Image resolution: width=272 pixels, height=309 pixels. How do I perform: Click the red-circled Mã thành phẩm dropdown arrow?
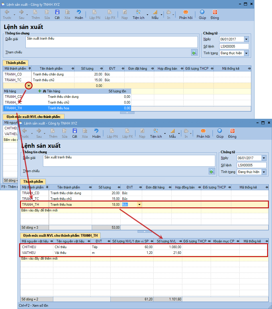pos(29,85)
